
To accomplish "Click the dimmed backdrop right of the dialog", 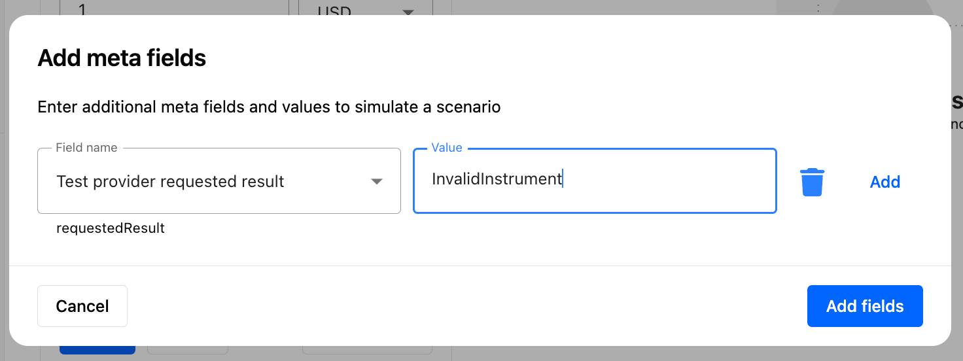I will coord(957,196).
